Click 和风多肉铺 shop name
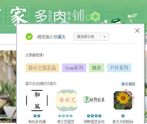The height and width of the screenshot is (124, 147). (x=37, y=122)
